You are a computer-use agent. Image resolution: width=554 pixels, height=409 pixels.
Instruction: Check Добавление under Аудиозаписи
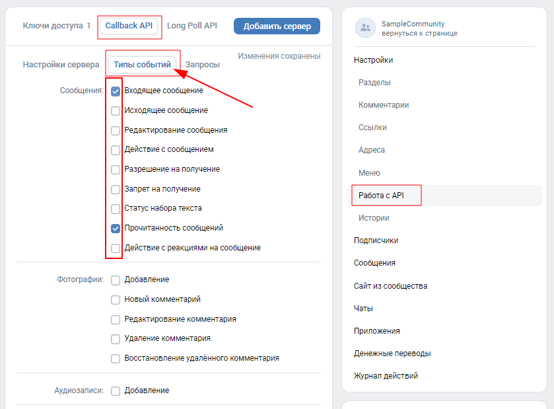[x=116, y=391]
